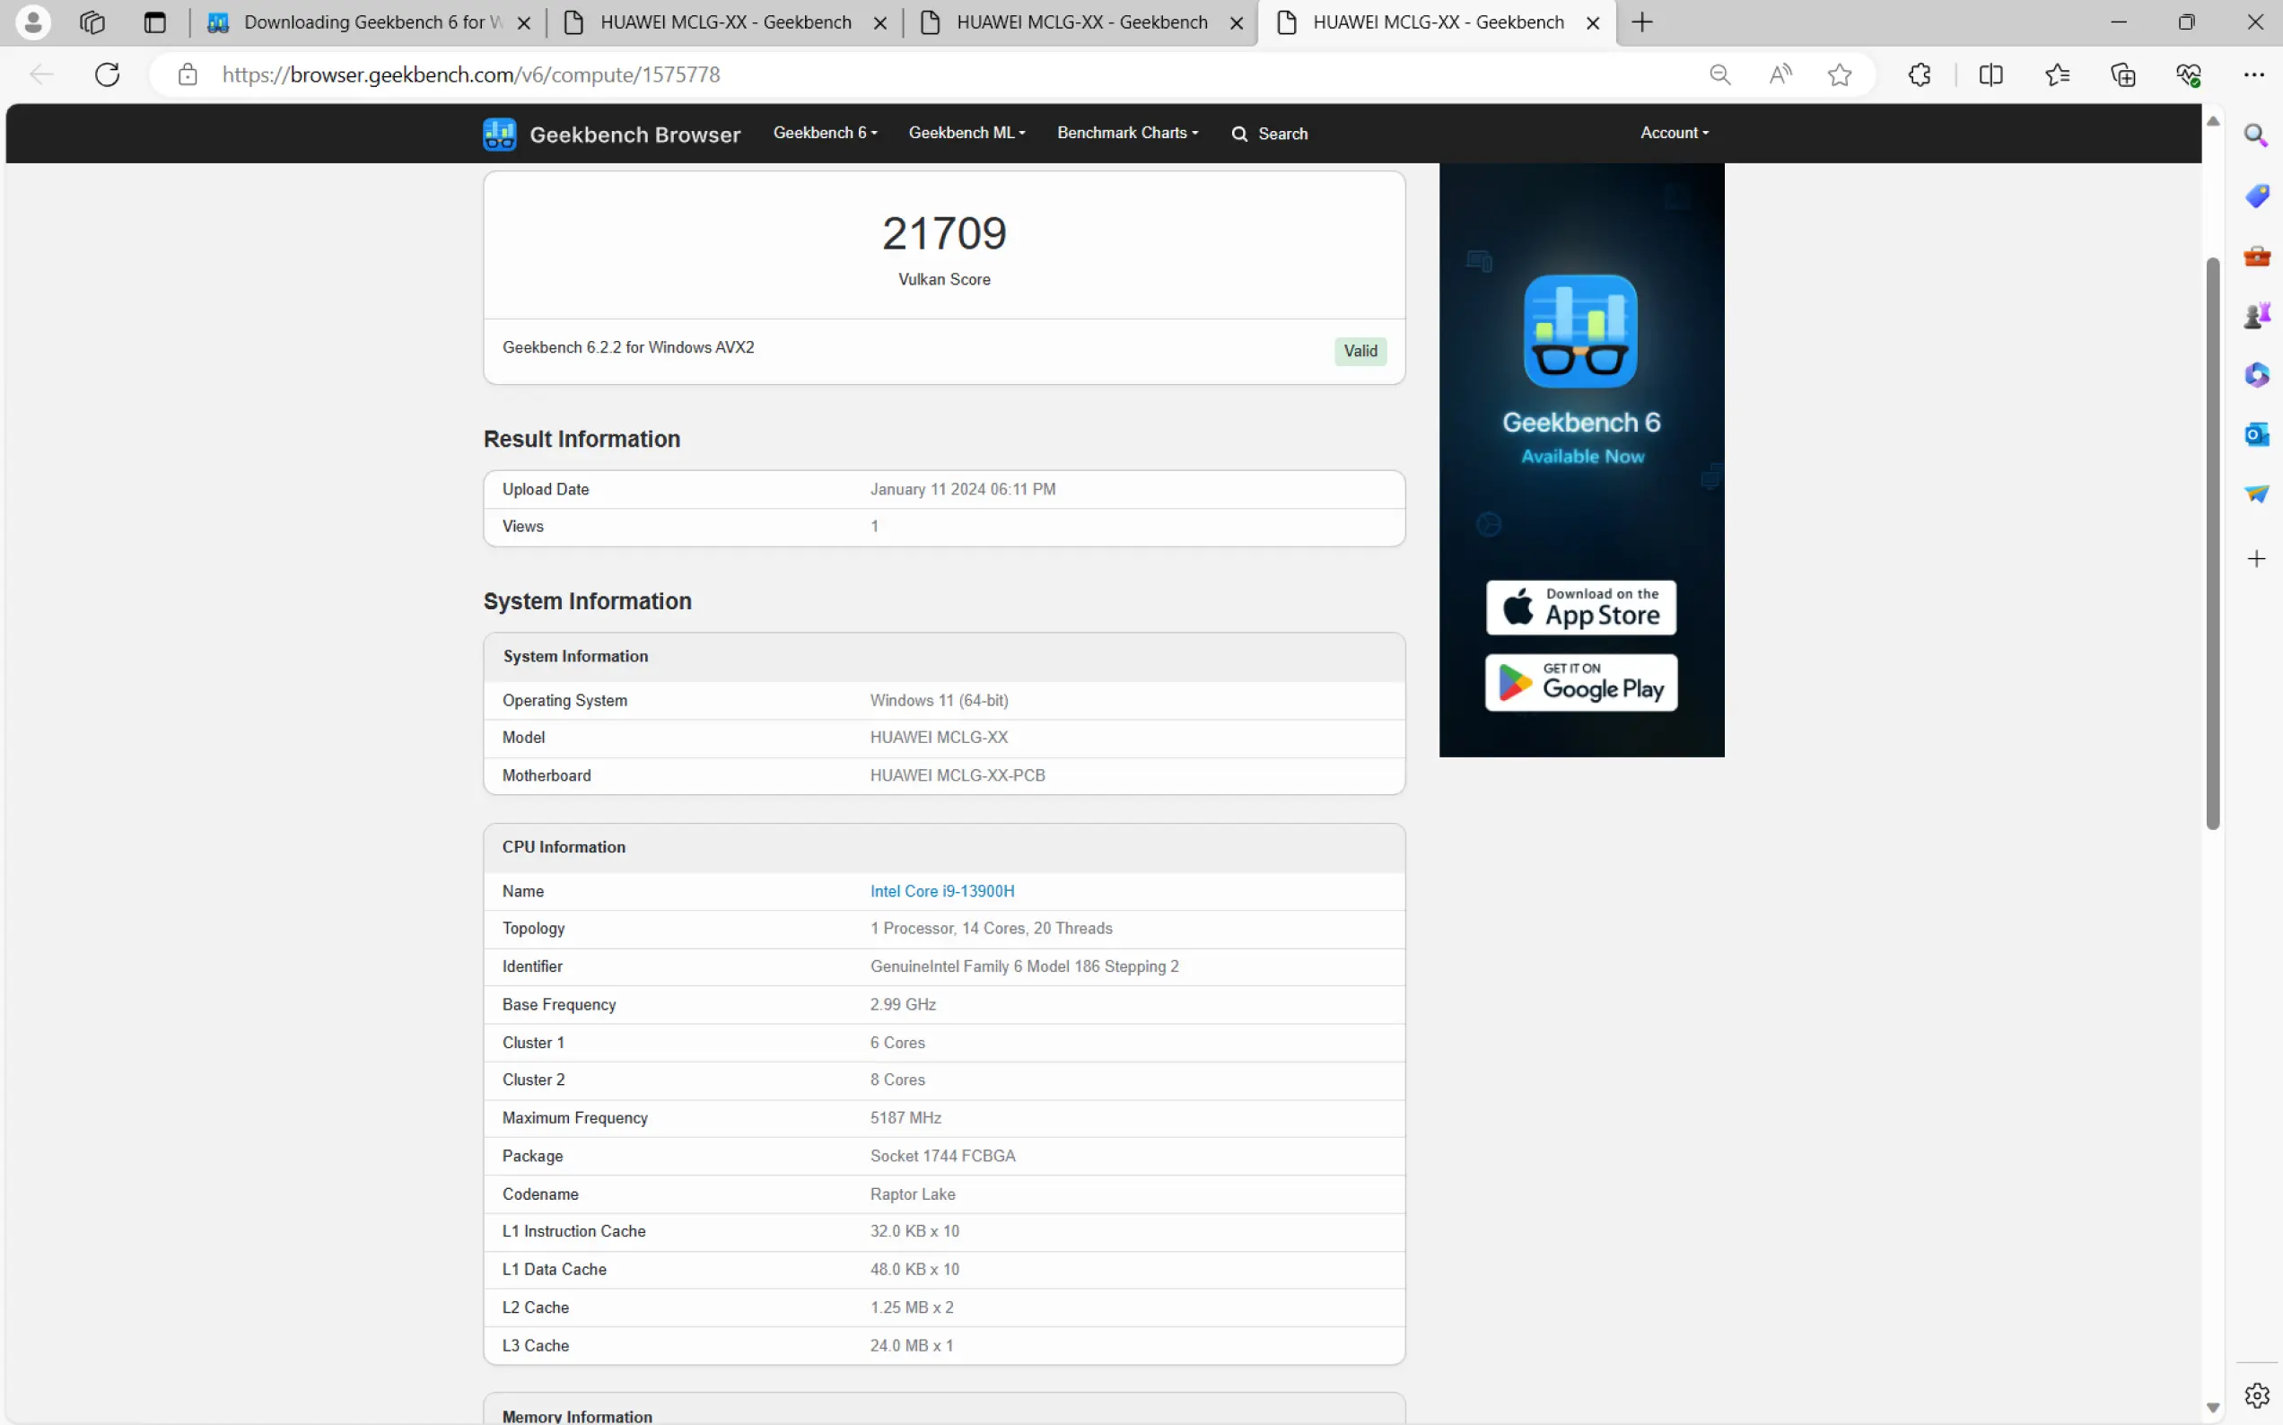
Task: Expand the Geekbench 6 dropdown menu
Action: pos(825,133)
